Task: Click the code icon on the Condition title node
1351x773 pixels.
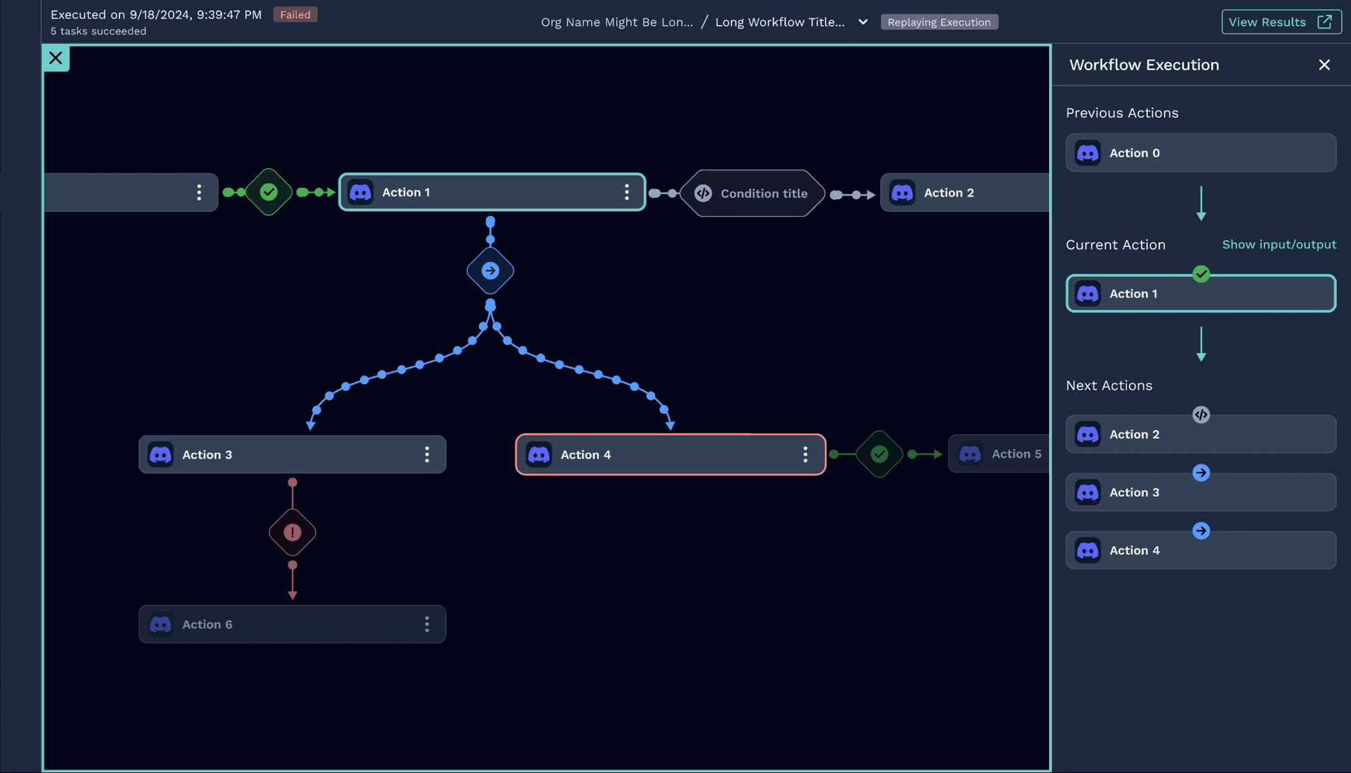Action: pyautogui.click(x=703, y=193)
